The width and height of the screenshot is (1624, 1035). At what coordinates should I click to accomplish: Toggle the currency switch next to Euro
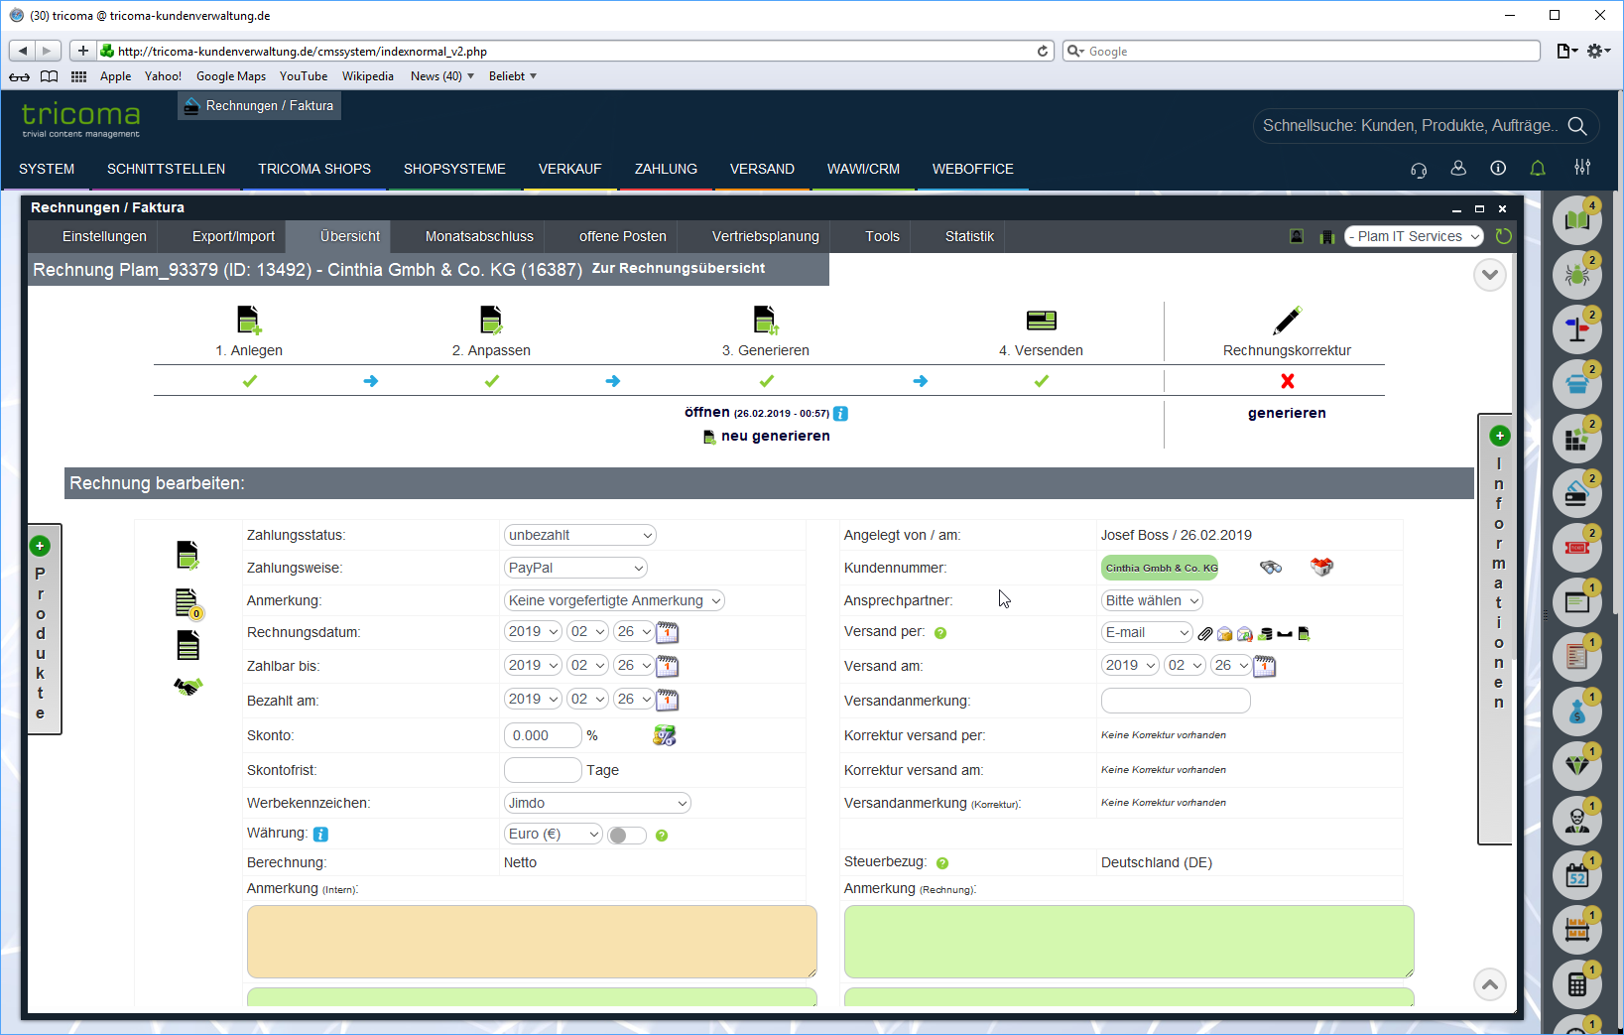click(x=626, y=835)
